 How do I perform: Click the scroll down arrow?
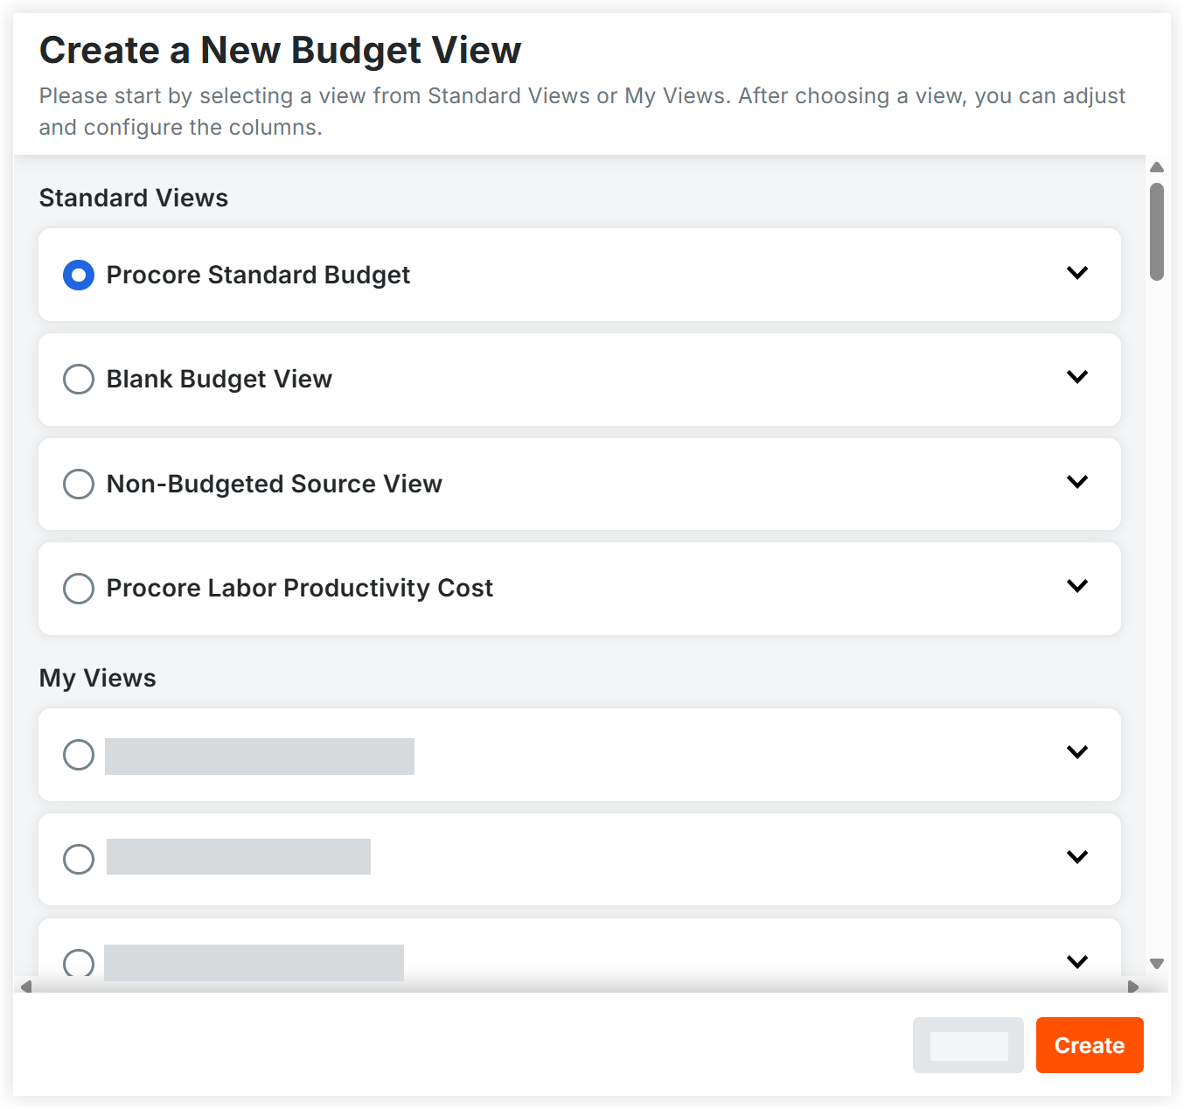pyautogui.click(x=1157, y=964)
